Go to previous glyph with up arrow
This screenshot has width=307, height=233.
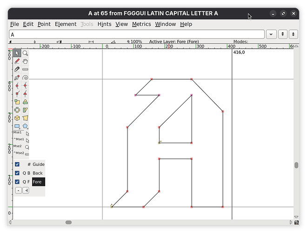tap(282, 34)
